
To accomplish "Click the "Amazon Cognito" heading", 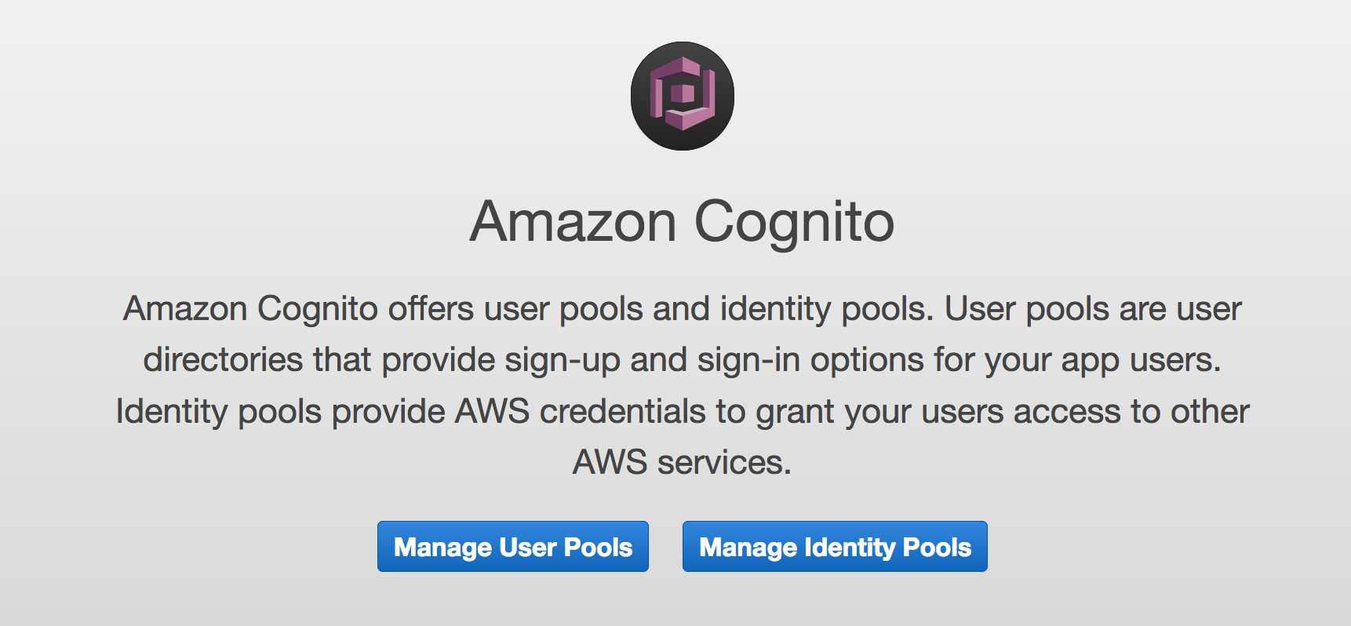I will 682,222.
